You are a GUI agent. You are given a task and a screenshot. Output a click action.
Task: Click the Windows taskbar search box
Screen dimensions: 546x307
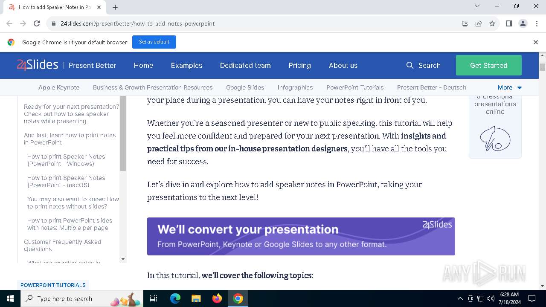82,298
